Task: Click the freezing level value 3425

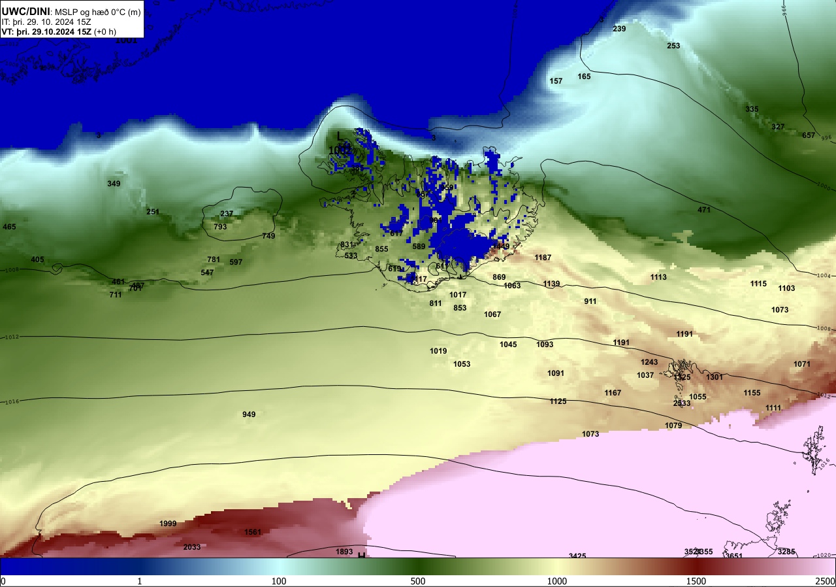Action: click(577, 556)
